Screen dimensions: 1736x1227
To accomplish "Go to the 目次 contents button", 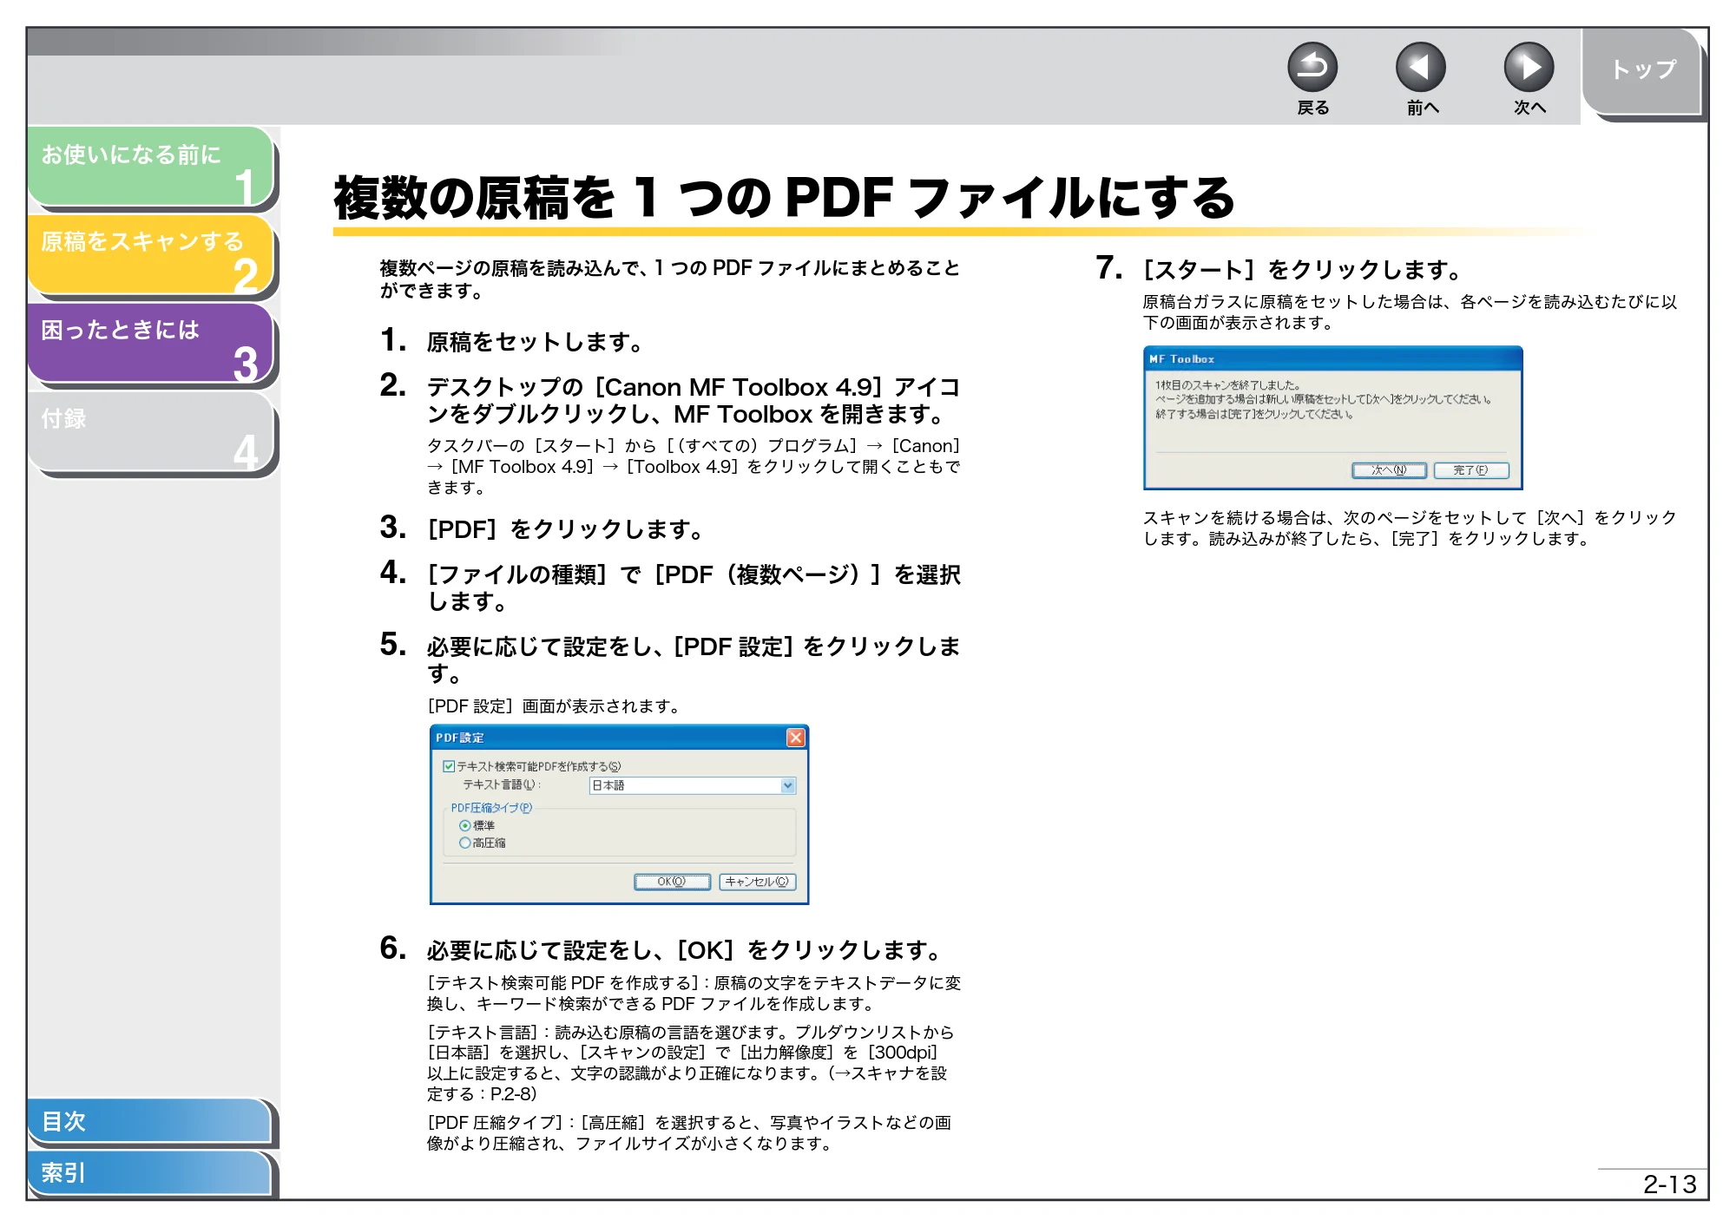I will [x=149, y=1121].
